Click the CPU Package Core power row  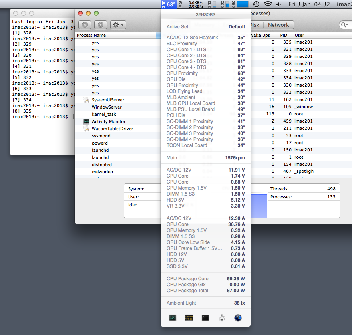[205, 279]
